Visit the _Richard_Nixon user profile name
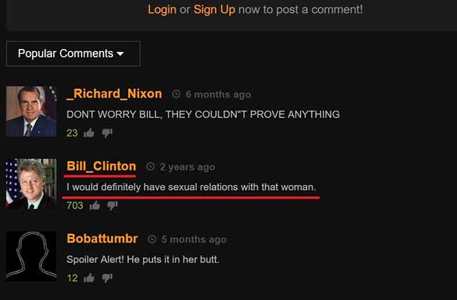 click(114, 94)
